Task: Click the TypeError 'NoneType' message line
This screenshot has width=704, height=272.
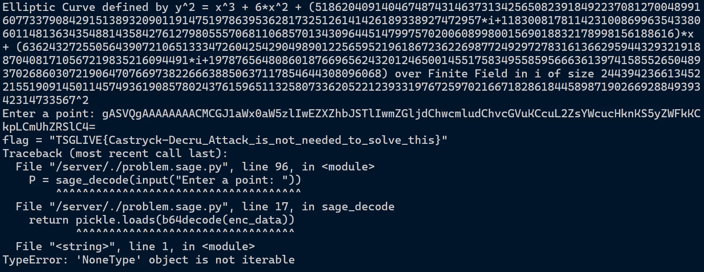Action: [x=149, y=260]
